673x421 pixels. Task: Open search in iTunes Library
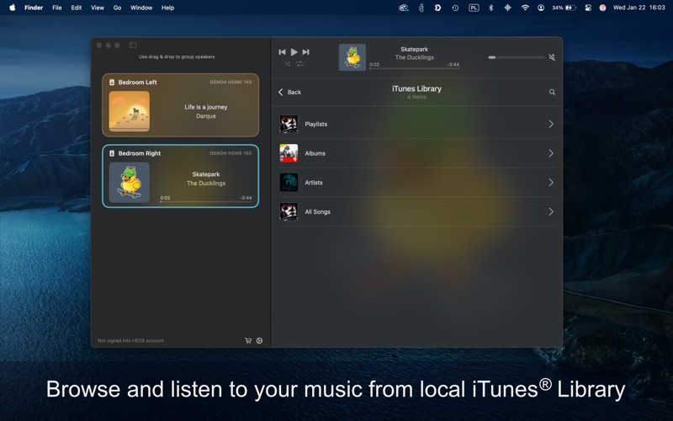552,92
